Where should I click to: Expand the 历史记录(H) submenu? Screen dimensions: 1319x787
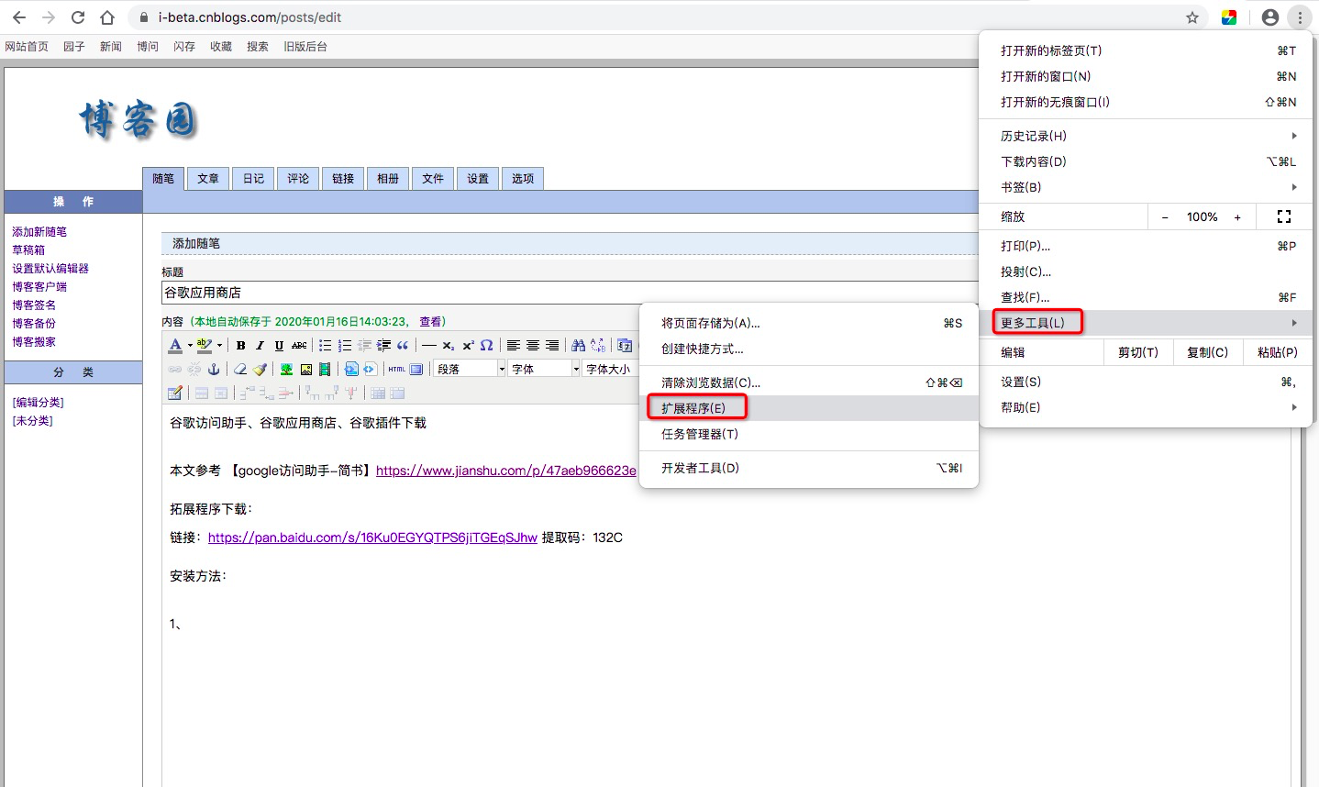[x=1146, y=136]
